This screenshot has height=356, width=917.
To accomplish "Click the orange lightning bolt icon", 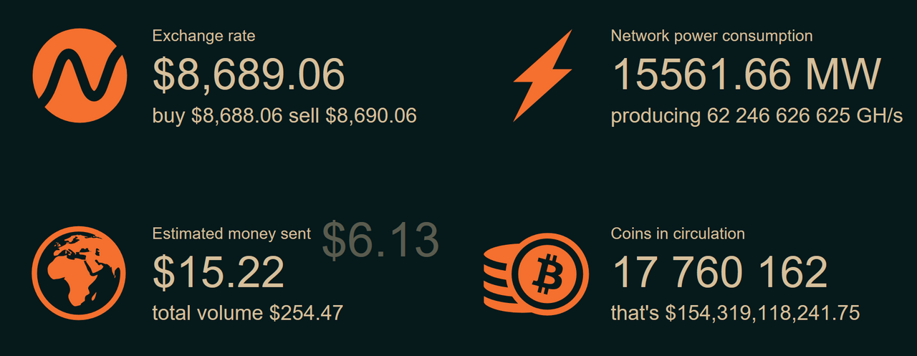I will point(543,76).
